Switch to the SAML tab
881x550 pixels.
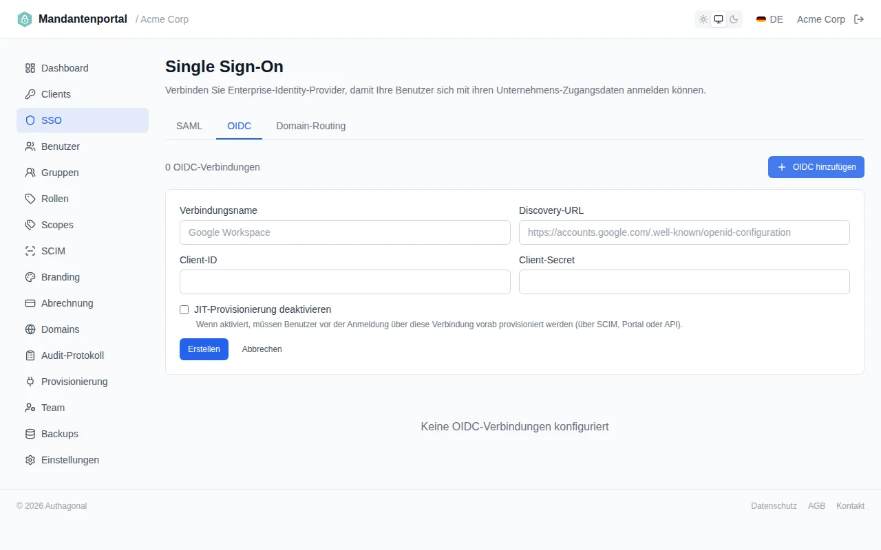tap(189, 126)
